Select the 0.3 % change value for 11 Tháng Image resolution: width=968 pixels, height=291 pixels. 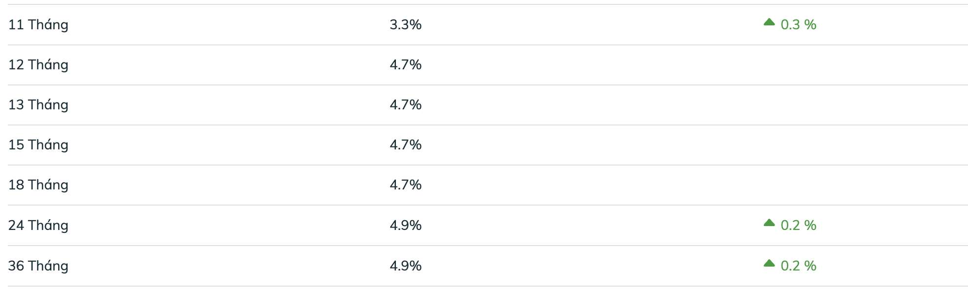pyautogui.click(x=798, y=24)
